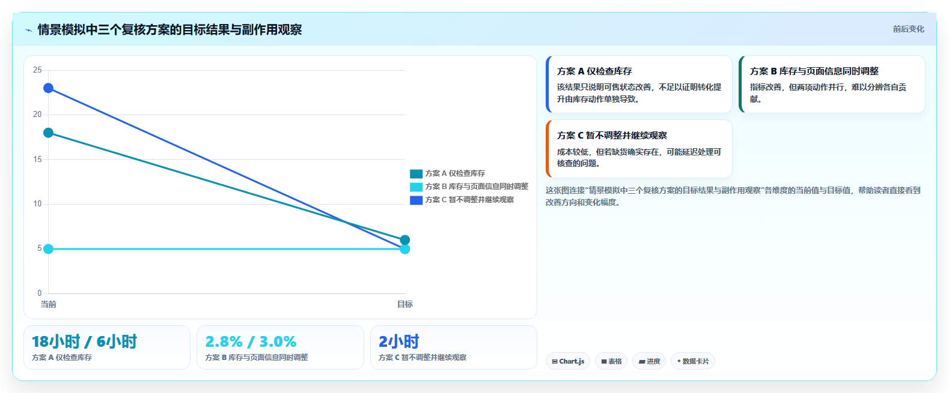Click the icon inside the Chart.js tag
Viewport: 949px width, 393px height.
point(555,362)
